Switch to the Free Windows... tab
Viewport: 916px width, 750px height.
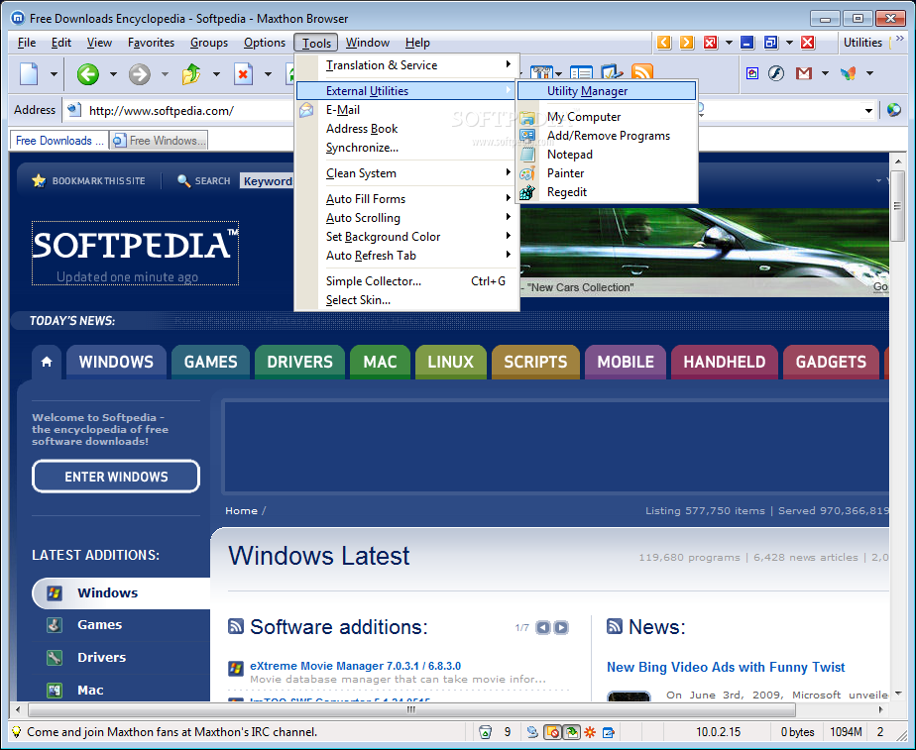click(x=159, y=141)
